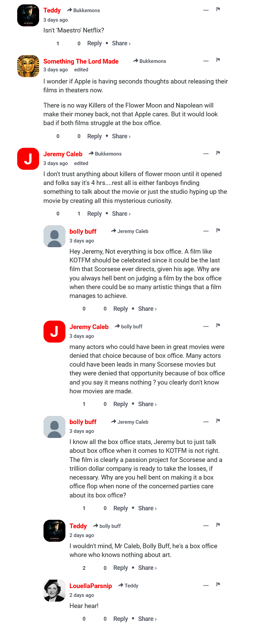Flag LouellaParsnip's "Hear hear!" comment
Image resolution: width=258 pixels, height=629 pixels.
[218, 584]
